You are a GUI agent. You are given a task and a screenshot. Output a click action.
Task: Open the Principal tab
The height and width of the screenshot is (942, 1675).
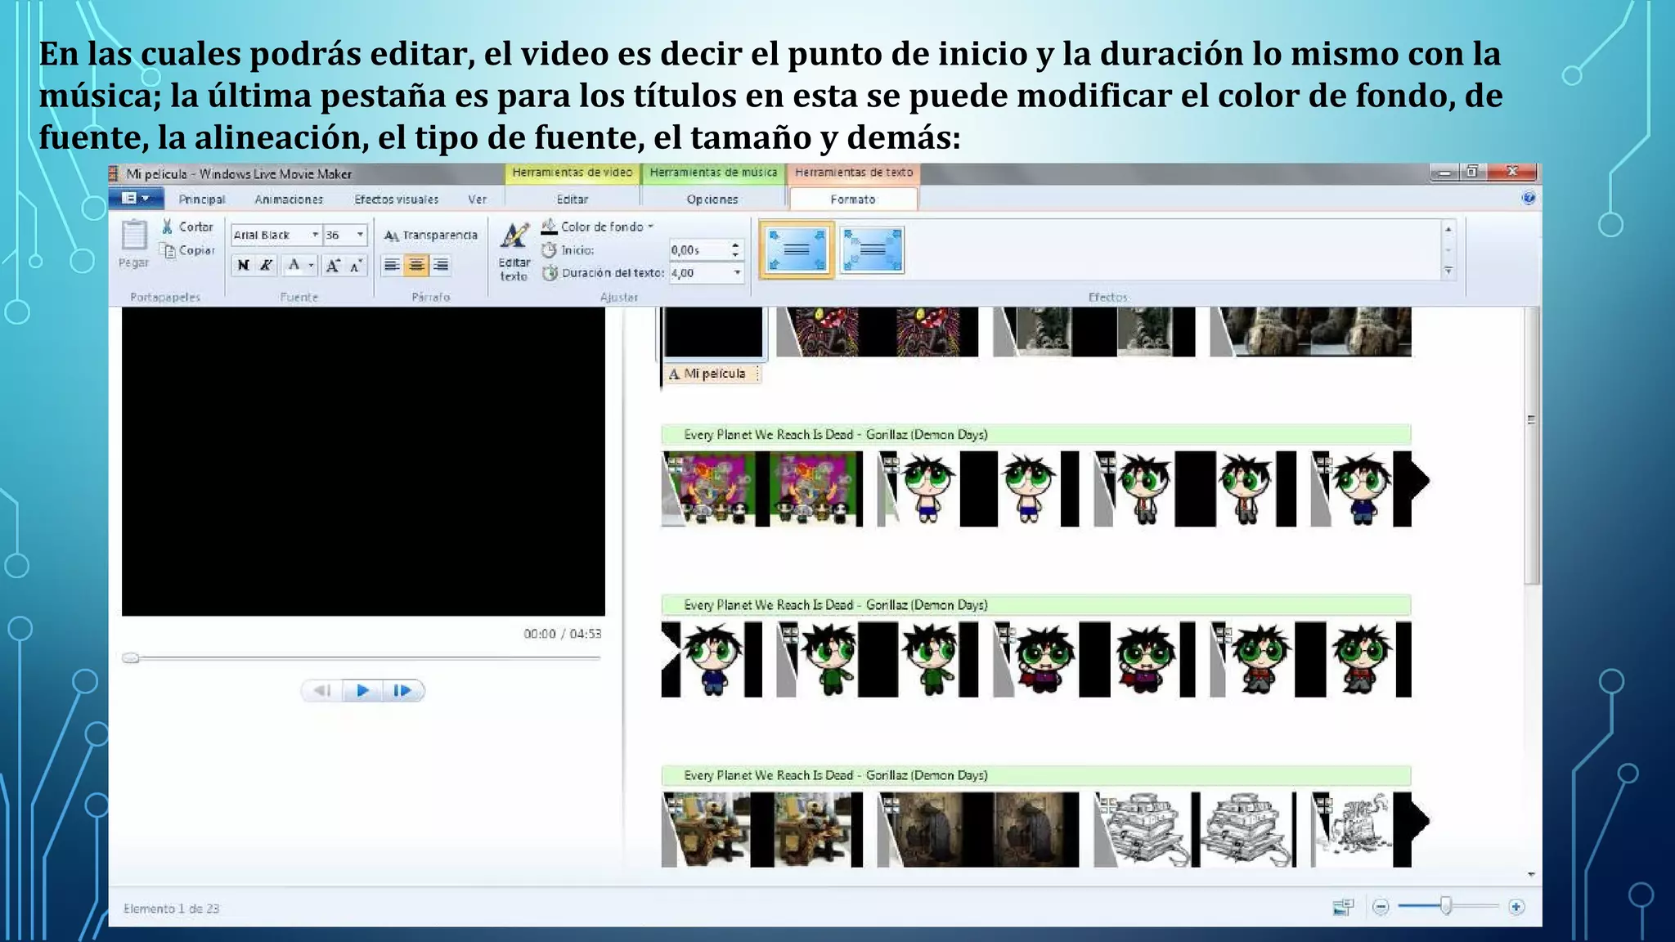(x=202, y=200)
